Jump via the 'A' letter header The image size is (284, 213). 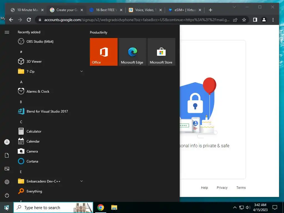click(x=21, y=82)
